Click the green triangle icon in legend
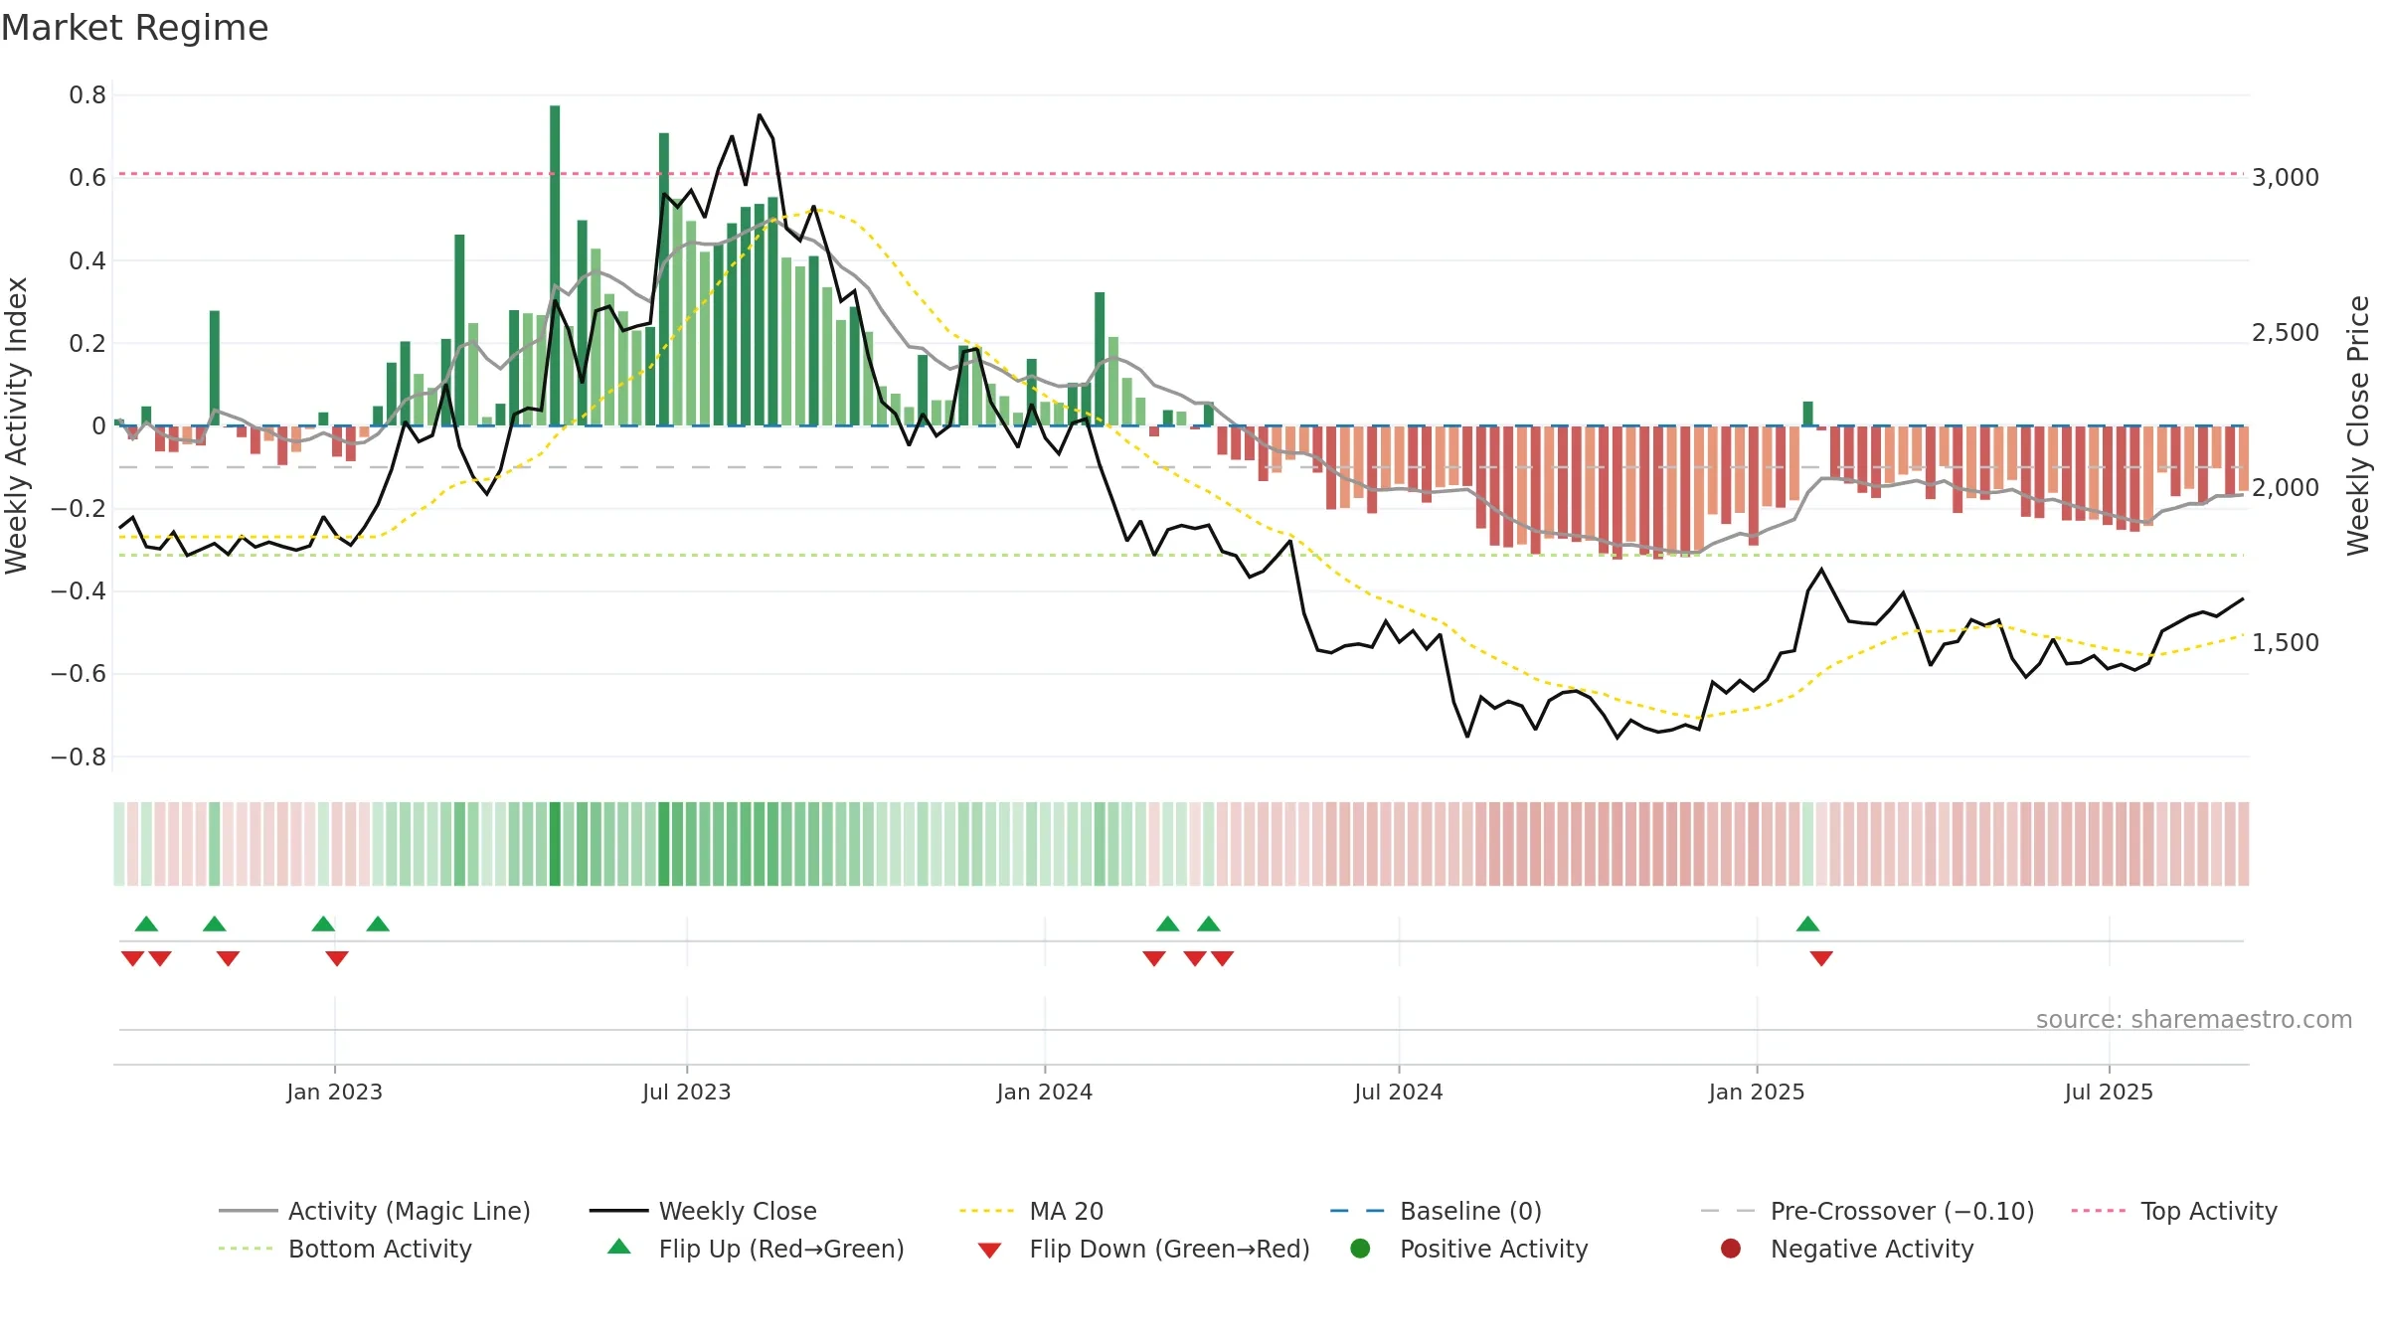 [619, 1247]
